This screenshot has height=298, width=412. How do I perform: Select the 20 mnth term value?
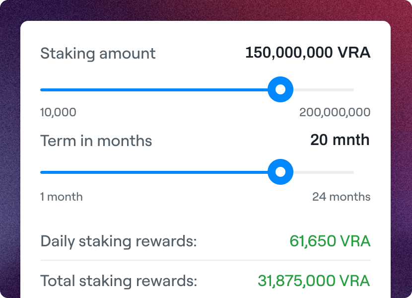pos(340,140)
